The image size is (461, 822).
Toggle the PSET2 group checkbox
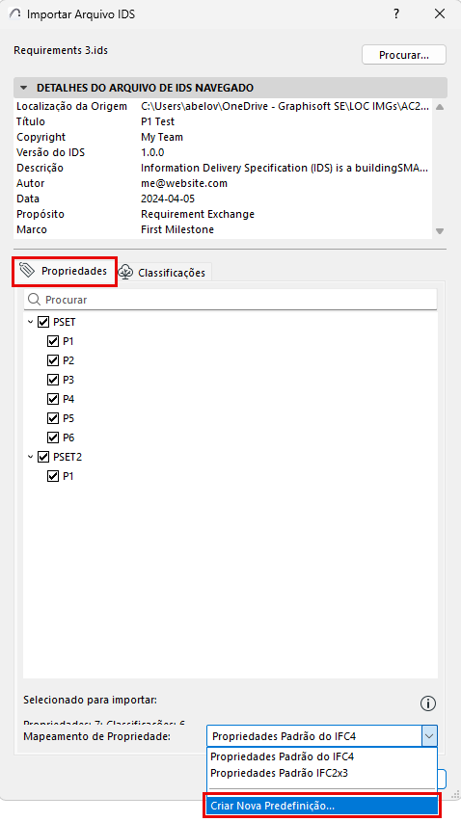43,457
